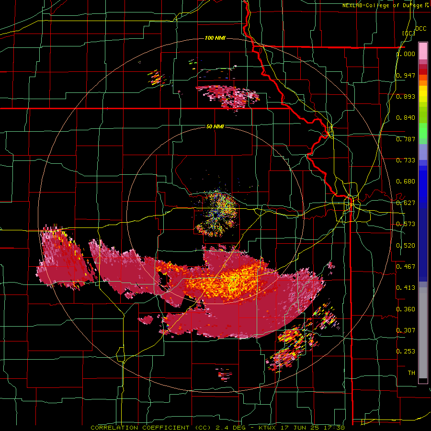Click the 0.253 legend value
Image resolution: width=431 pixels, height=431 pixels.
(x=406, y=352)
